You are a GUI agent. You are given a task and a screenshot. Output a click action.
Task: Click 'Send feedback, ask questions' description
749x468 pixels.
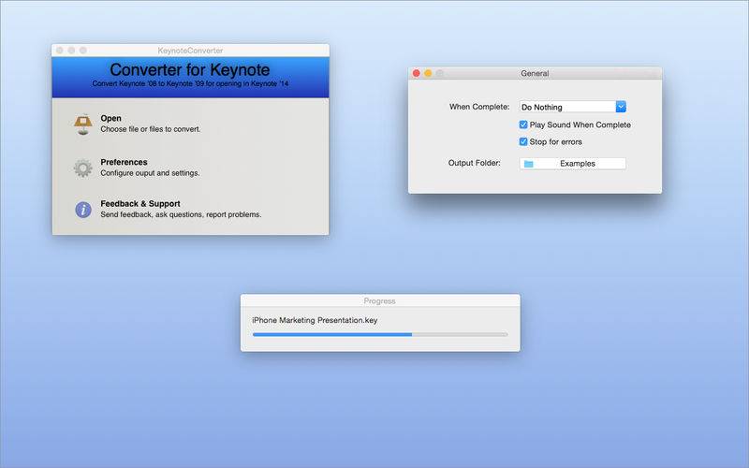click(x=181, y=214)
